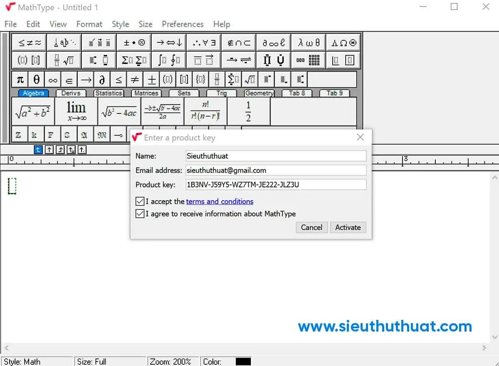Open the summation templates palette
Image resolution: width=499 pixels, height=366 pixels.
pyautogui.click(x=134, y=60)
